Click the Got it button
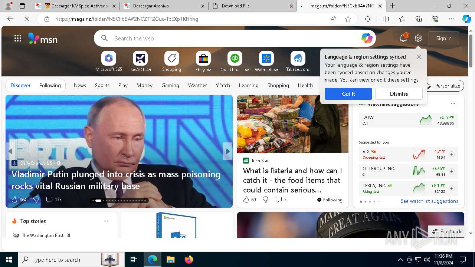Image resolution: width=475 pixels, height=267 pixels. [x=348, y=94]
